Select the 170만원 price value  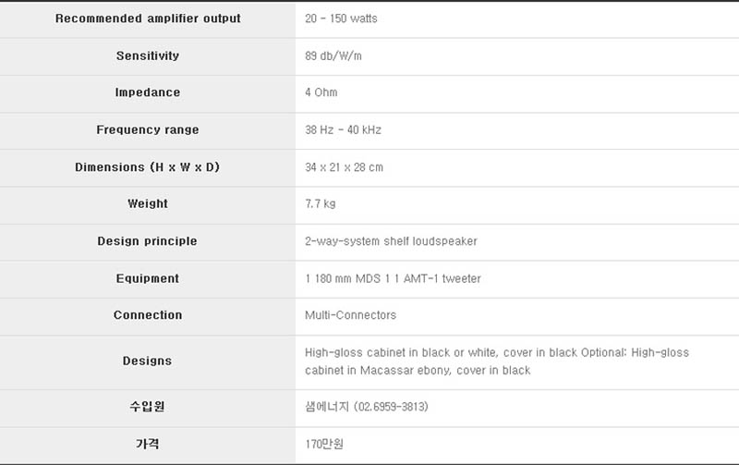(324, 444)
